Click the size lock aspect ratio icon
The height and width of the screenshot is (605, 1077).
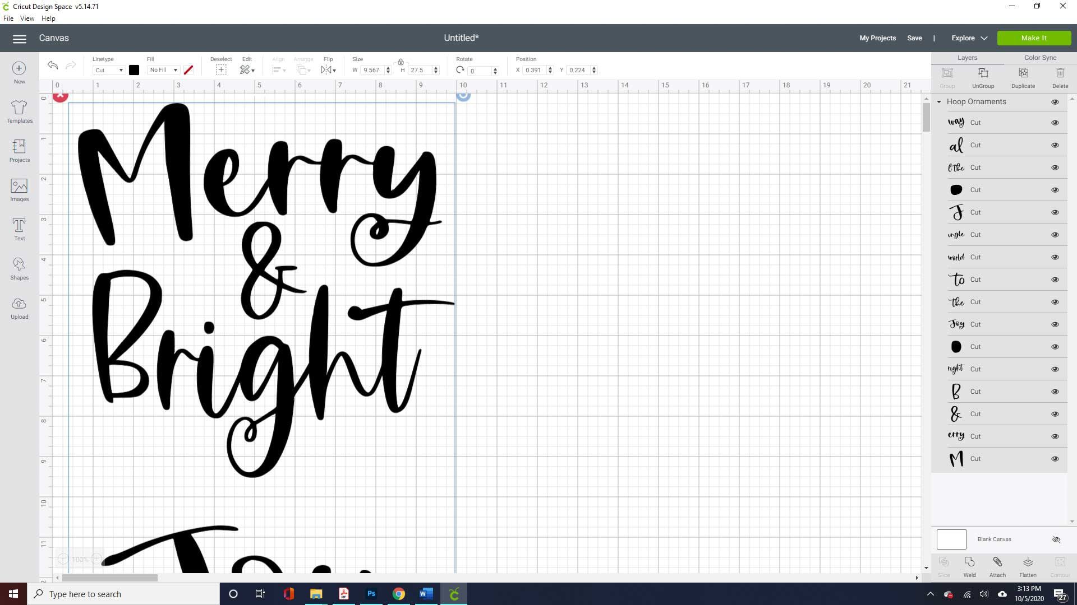[401, 62]
